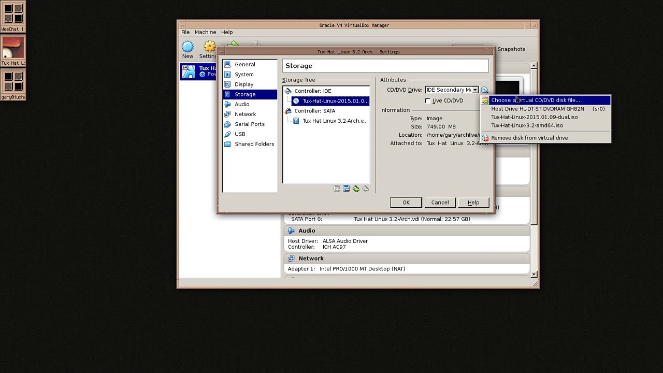Click scrollbar down arrow in VM details pane

coord(534,274)
